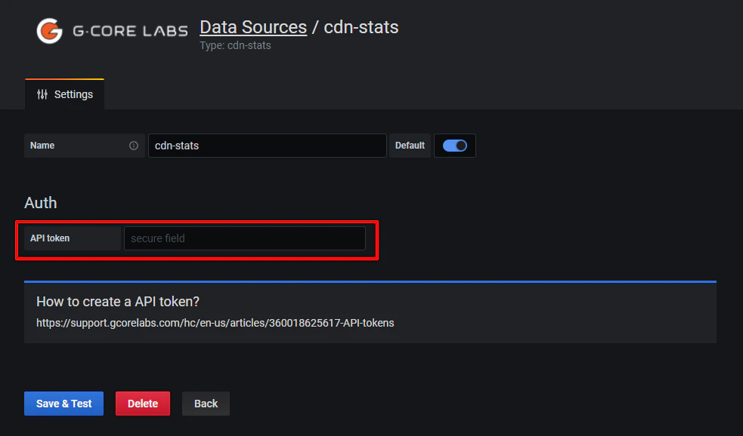Focus the Name input containing cdn-stats
The height and width of the screenshot is (436, 743).
pos(267,146)
